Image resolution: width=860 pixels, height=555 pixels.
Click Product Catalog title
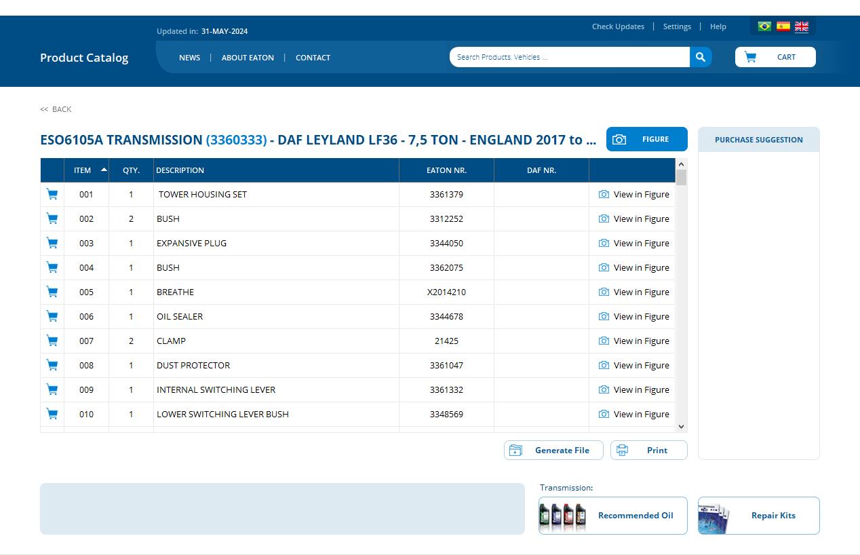tap(84, 58)
